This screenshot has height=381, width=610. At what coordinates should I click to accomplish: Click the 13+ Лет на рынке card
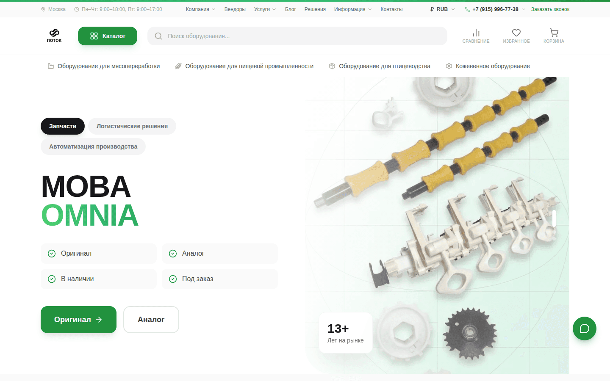pyautogui.click(x=346, y=333)
